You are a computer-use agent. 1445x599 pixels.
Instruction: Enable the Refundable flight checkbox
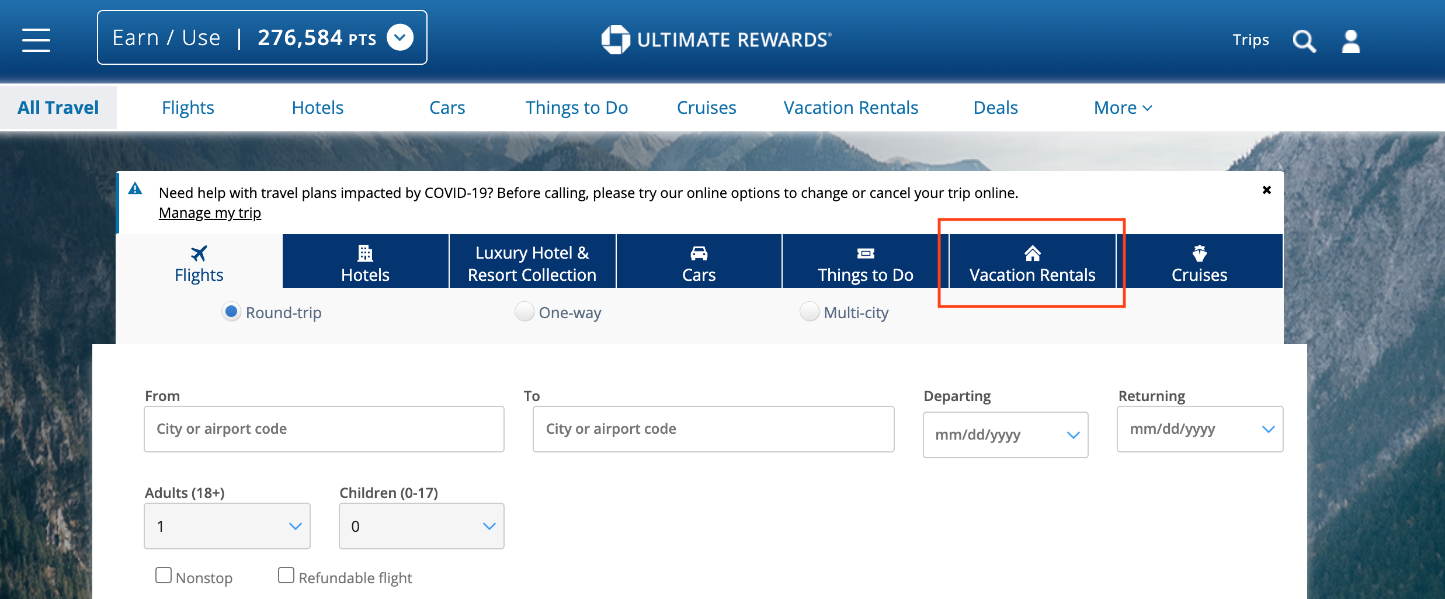click(286, 575)
